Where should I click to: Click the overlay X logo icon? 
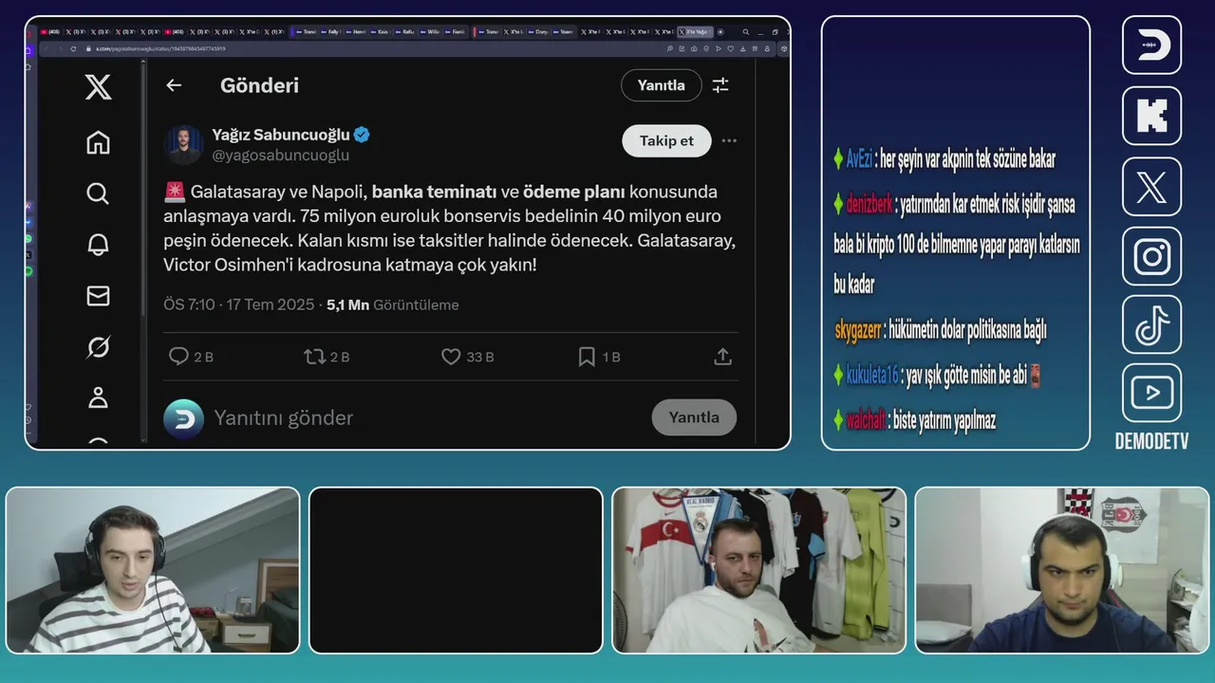tap(1151, 187)
